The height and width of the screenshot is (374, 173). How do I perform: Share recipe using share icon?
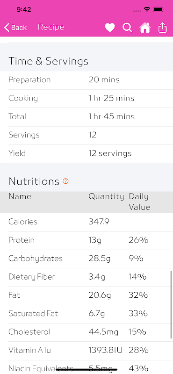pos(162,28)
